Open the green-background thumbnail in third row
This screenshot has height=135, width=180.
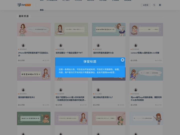pos(34,118)
